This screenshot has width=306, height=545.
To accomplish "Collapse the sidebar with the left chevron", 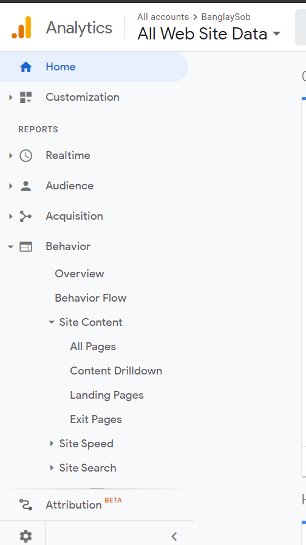I will click(x=174, y=537).
